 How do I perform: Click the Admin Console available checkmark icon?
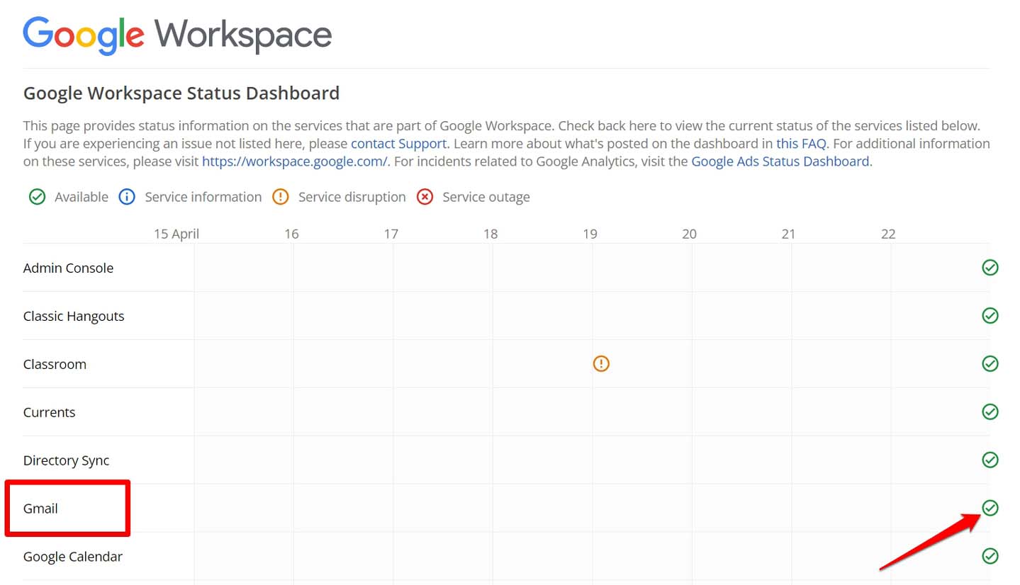[990, 267]
